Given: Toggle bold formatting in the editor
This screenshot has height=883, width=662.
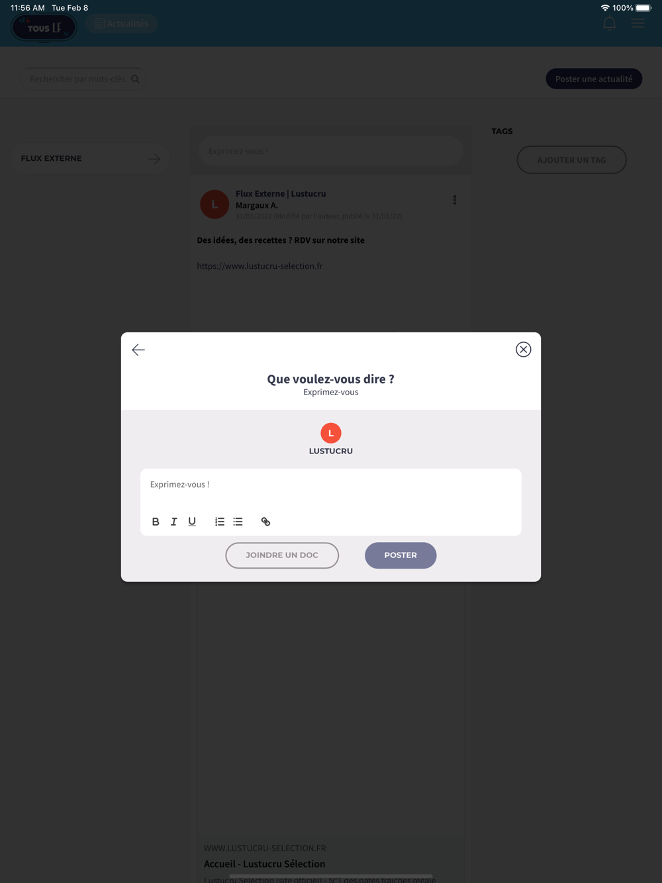Looking at the screenshot, I should pos(156,522).
